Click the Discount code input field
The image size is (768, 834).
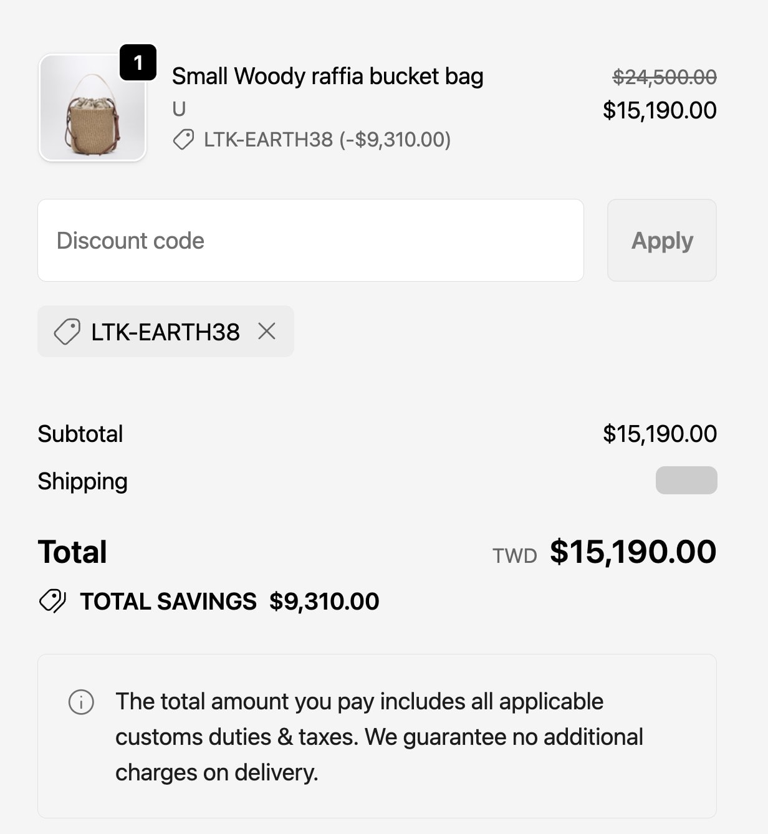310,241
